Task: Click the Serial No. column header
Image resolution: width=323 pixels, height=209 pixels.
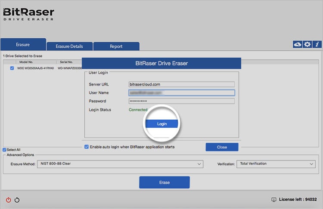Action: [x=66, y=62]
